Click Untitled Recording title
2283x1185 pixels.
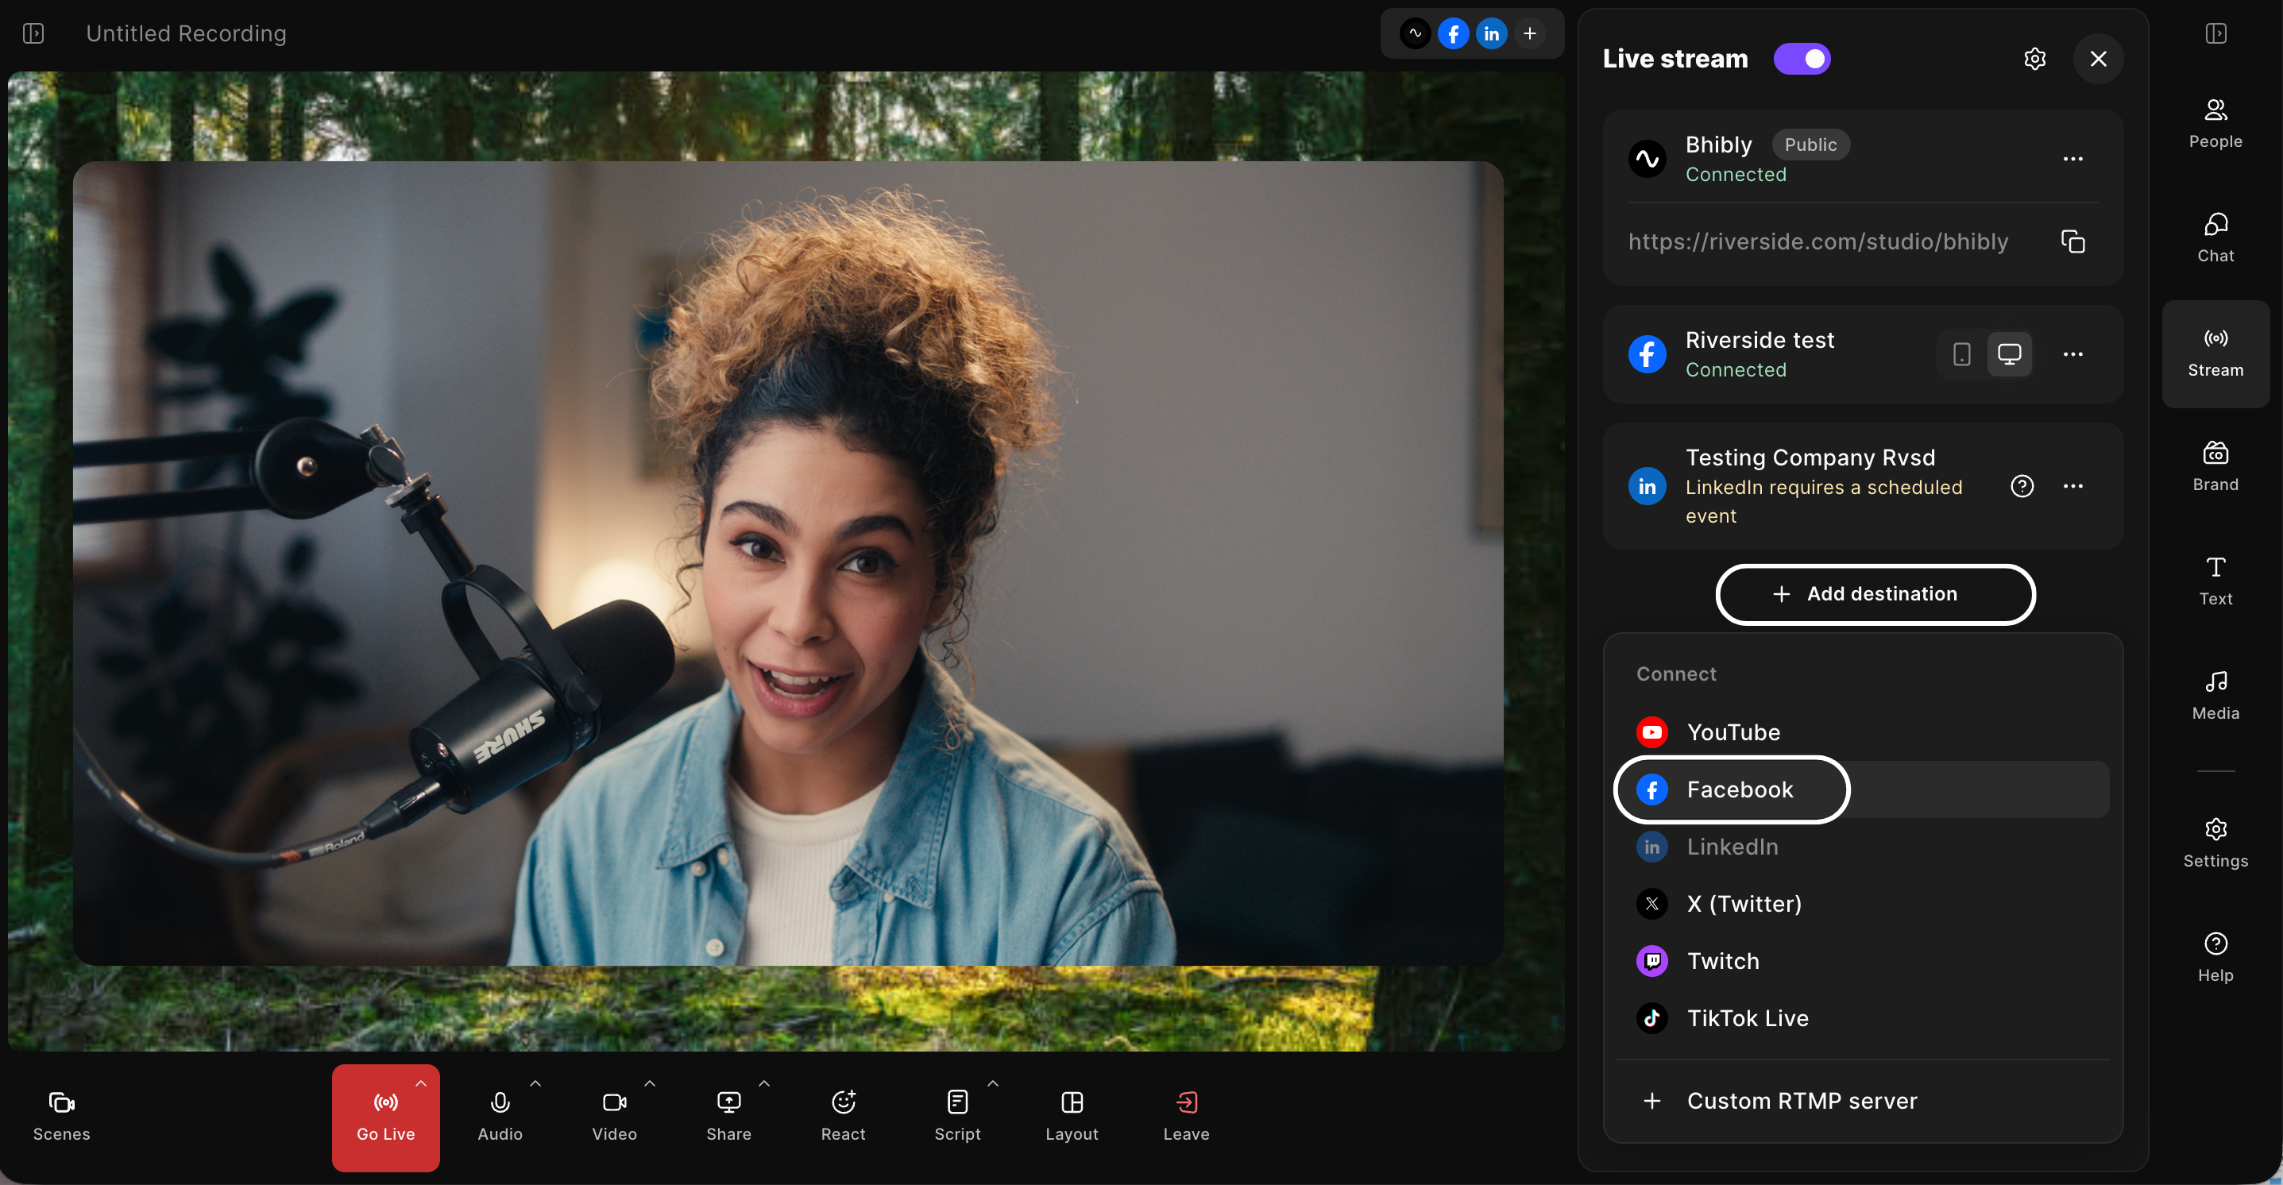[186, 33]
